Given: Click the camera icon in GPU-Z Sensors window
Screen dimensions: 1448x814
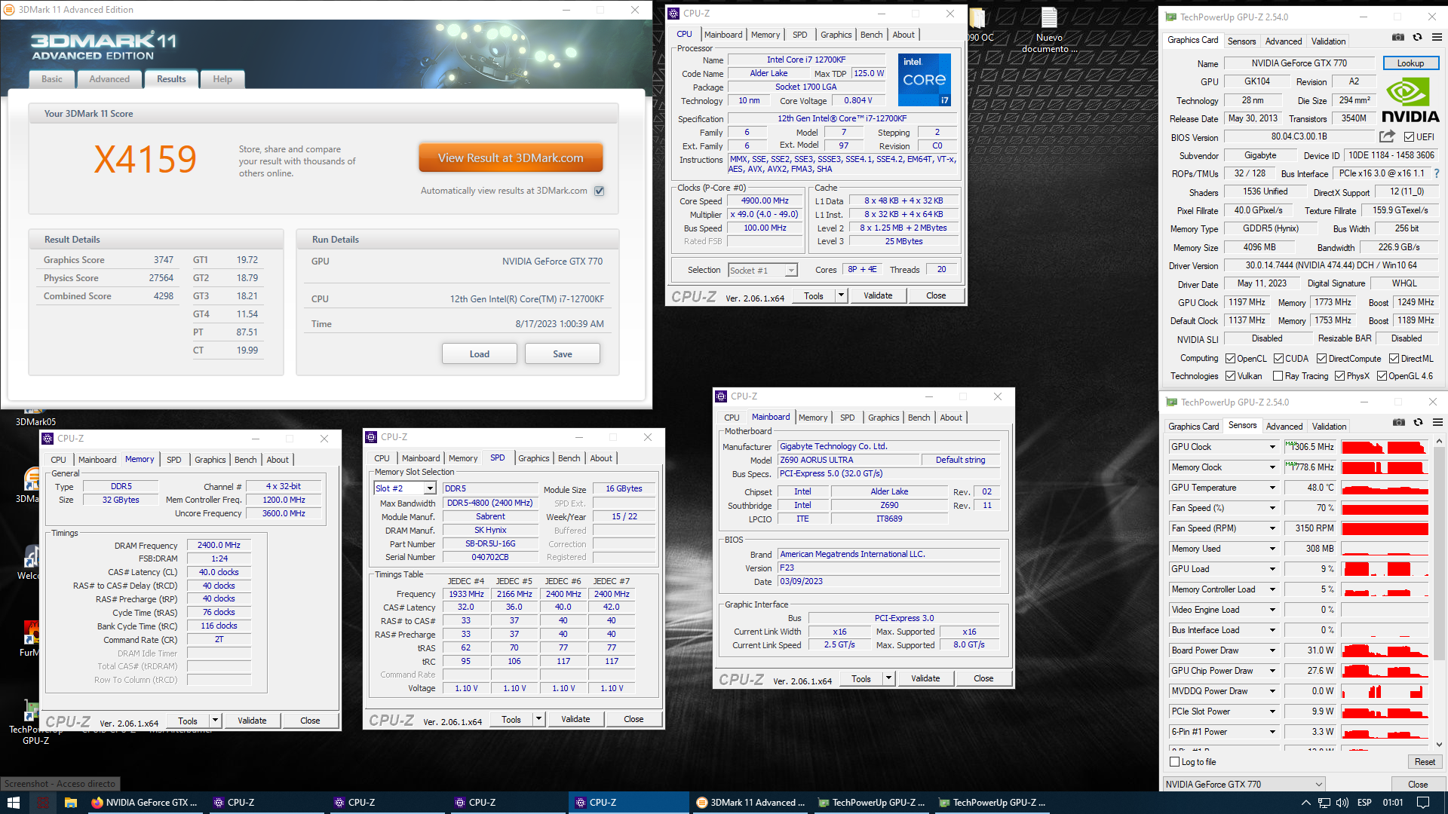Looking at the screenshot, I should coord(1399,422).
